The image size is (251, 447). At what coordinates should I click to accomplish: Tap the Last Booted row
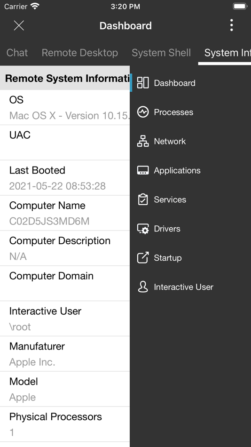click(x=65, y=178)
